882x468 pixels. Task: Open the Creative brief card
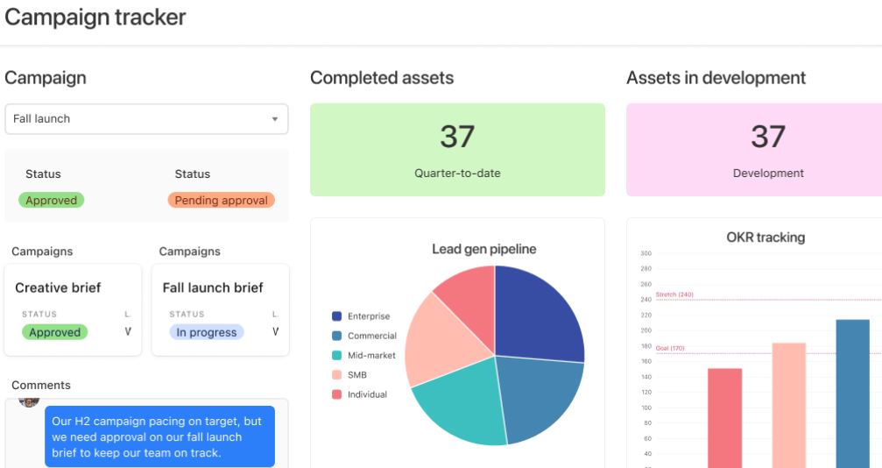pos(73,309)
